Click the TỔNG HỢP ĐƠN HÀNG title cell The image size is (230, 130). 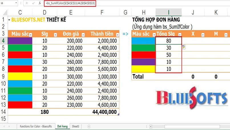156,20
